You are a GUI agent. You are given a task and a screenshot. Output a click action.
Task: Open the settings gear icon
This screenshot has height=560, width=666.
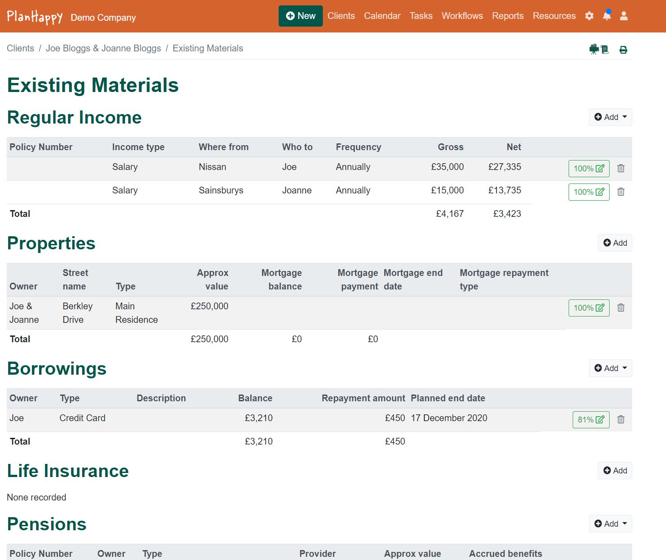click(589, 16)
